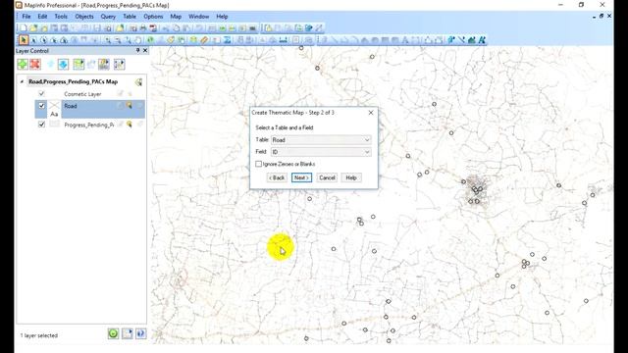
Task: Pick the Boundary Select tool
Action: pyautogui.click(x=64, y=40)
